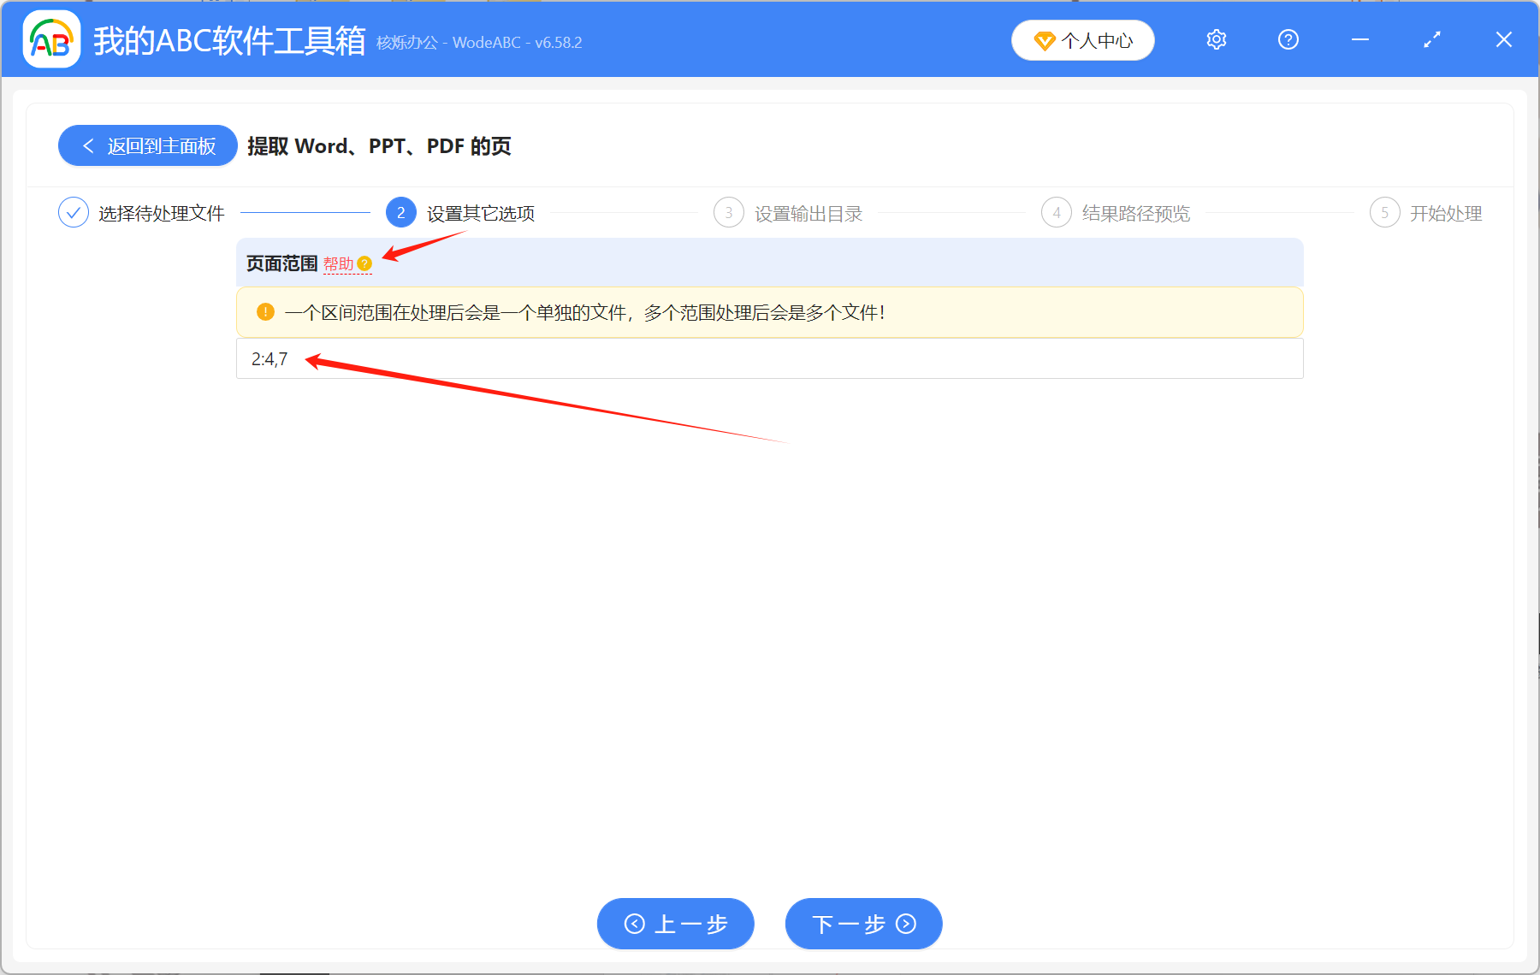
Task: Click the completed checkmark on 选择待处理文件 step
Action: tap(74, 212)
